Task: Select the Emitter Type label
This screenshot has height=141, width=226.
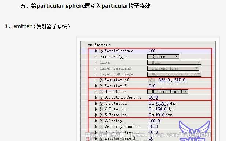Action: click(114, 57)
